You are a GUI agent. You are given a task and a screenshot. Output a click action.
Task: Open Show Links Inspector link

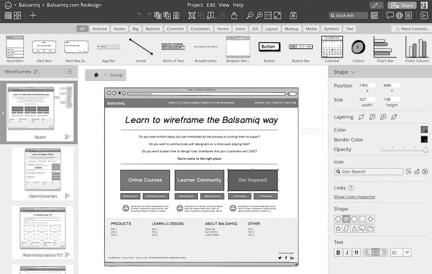[x=354, y=197]
